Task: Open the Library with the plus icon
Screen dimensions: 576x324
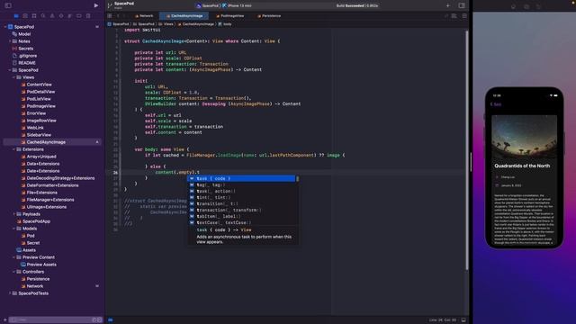Action: coord(448,5)
